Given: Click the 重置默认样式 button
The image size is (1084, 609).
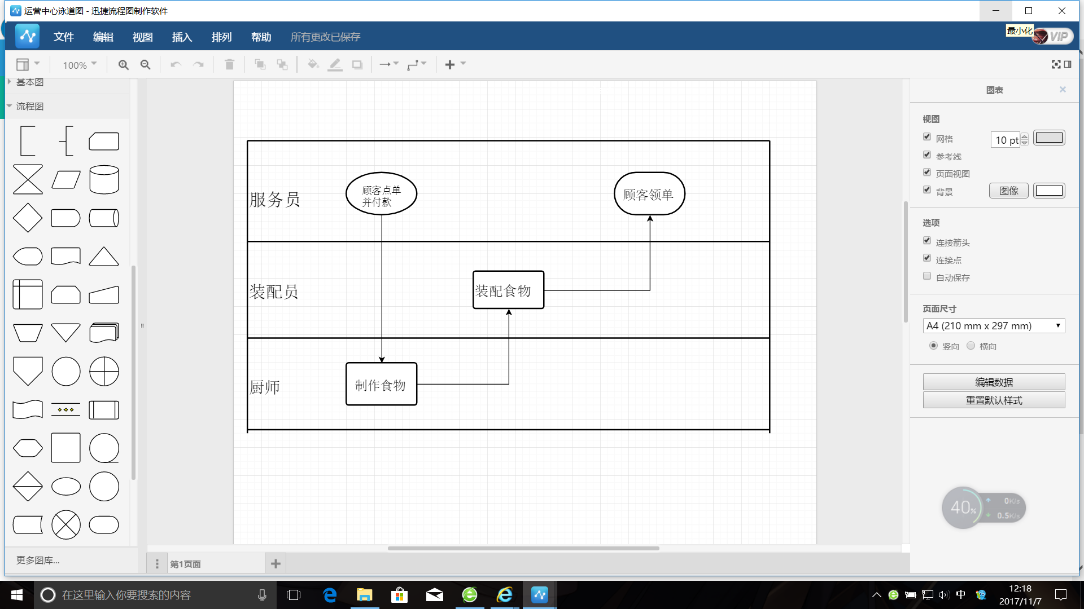Looking at the screenshot, I should coord(994,400).
